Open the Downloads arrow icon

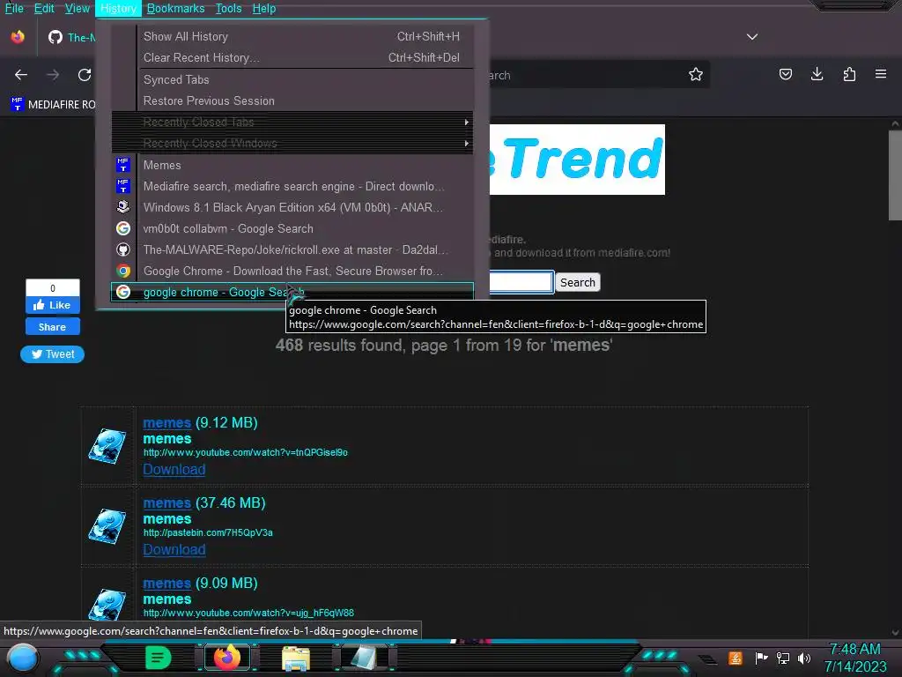(x=817, y=74)
